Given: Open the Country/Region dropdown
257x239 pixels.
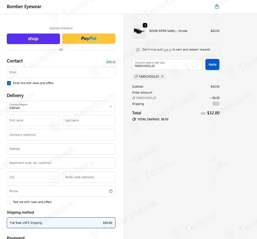Looking at the screenshot, I should pos(61,106).
